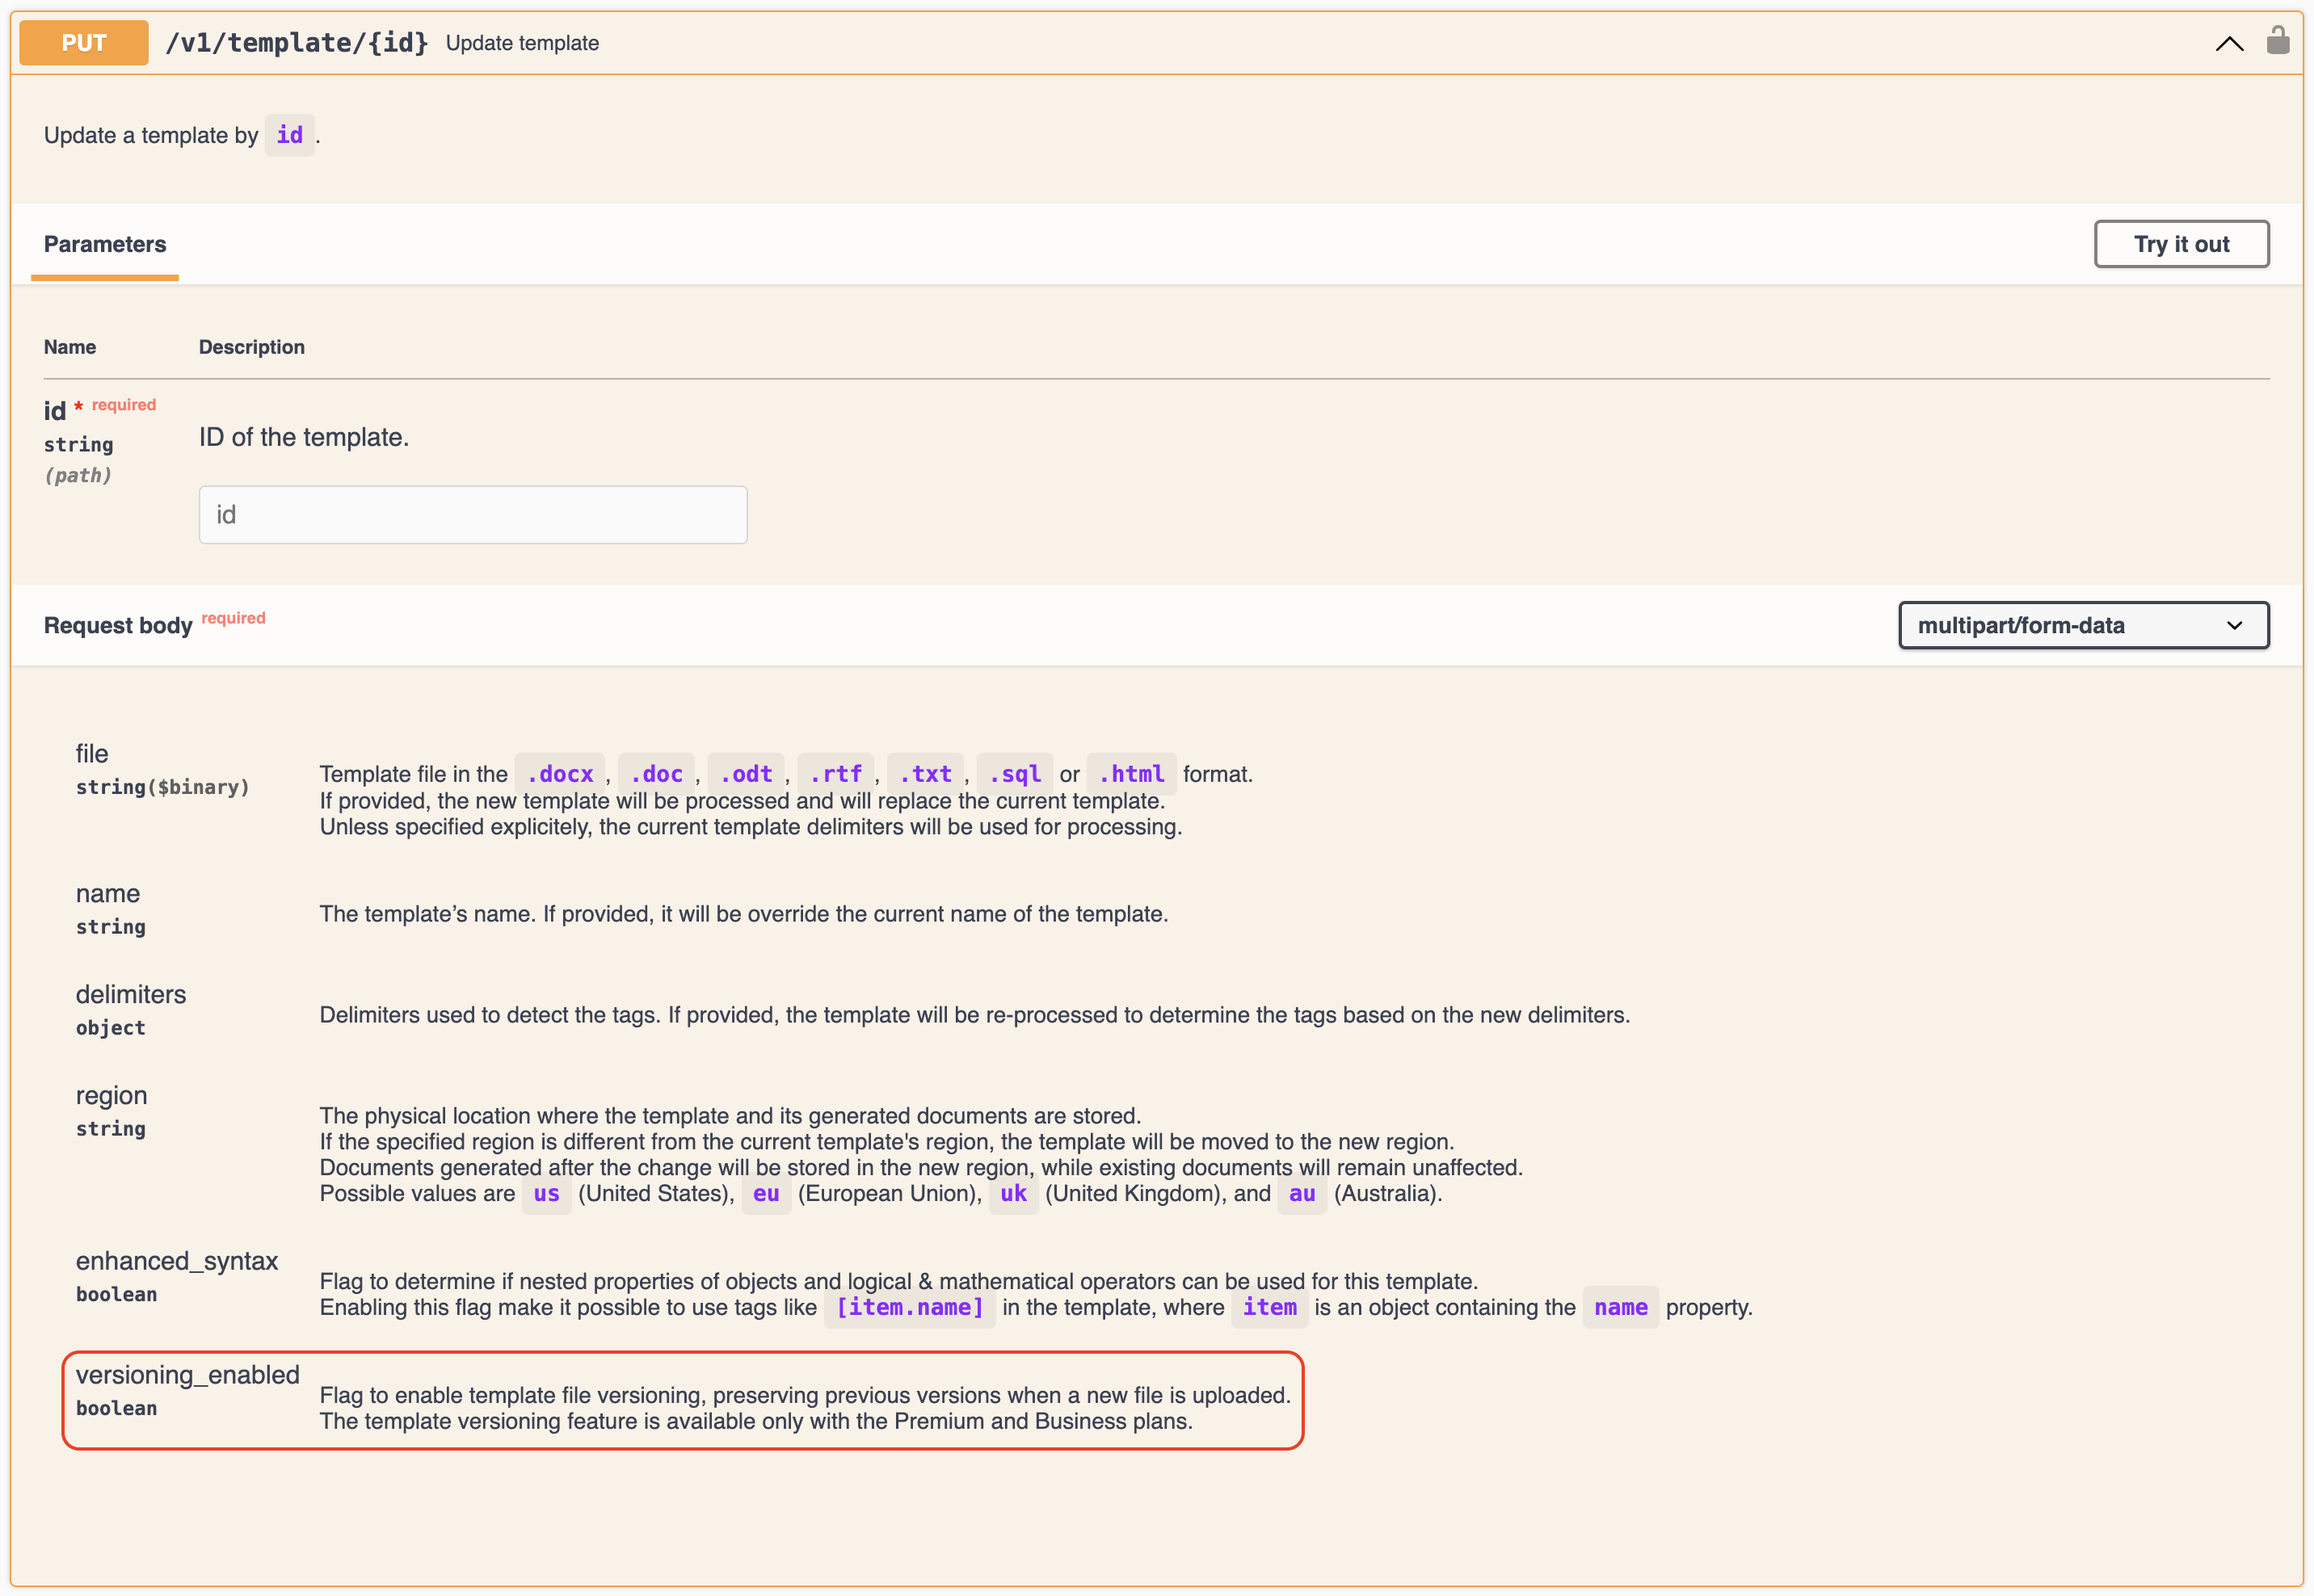Click the 'item' code tag
This screenshot has height=1596, width=2314.
pyautogui.click(x=1269, y=1308)
